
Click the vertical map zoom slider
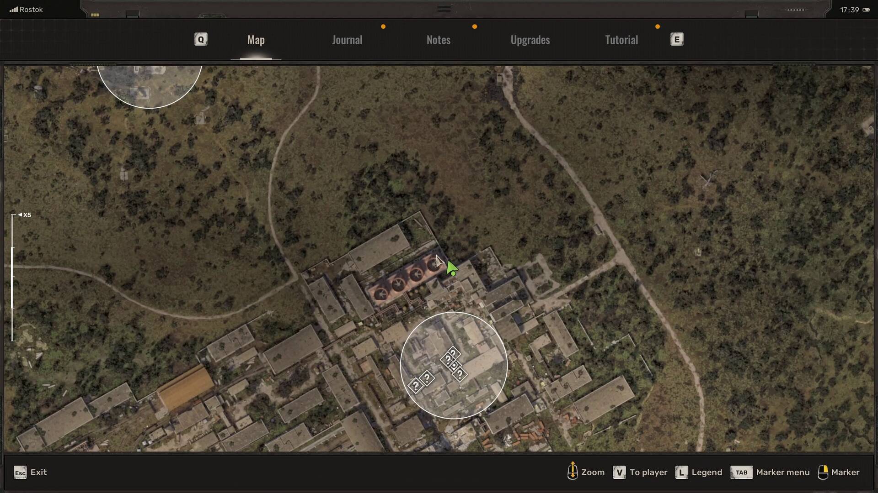[13, 278]
